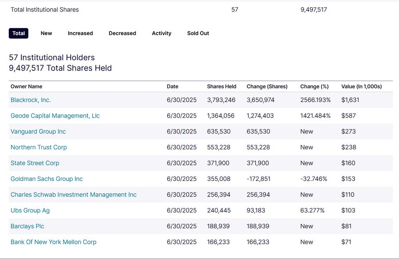Open the Decreased tab
Image resolution: width=399 pixels, height=259 pixels.
(x=122, y=33)
